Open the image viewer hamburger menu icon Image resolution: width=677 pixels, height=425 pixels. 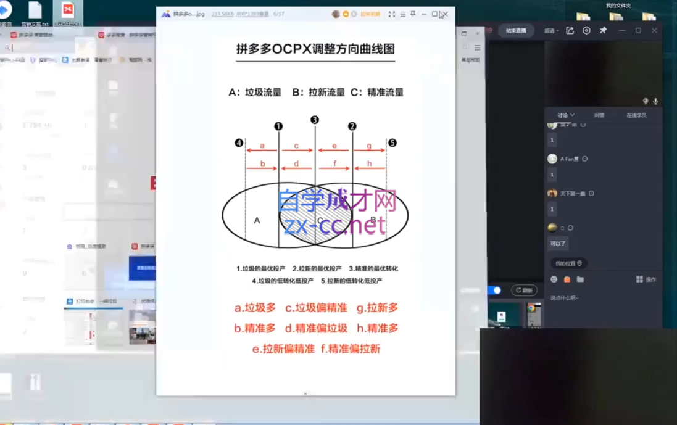402,14
